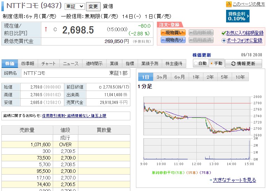This screenshot has height=191, width=267.
Task: Click the 2,709.0 price cell
Action: (x=66, y=158)
